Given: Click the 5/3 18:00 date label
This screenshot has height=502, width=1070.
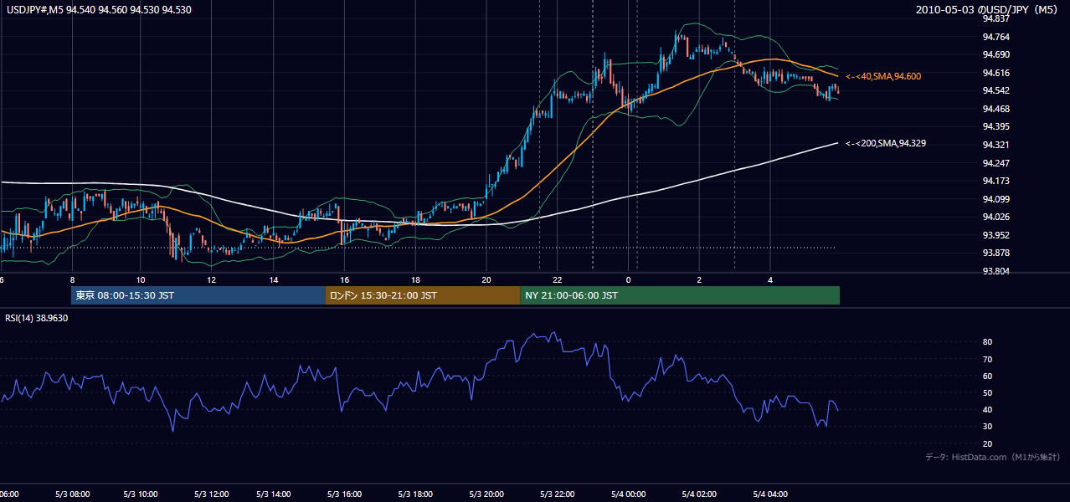Looking at the screenshot, I should click(415, 494).
